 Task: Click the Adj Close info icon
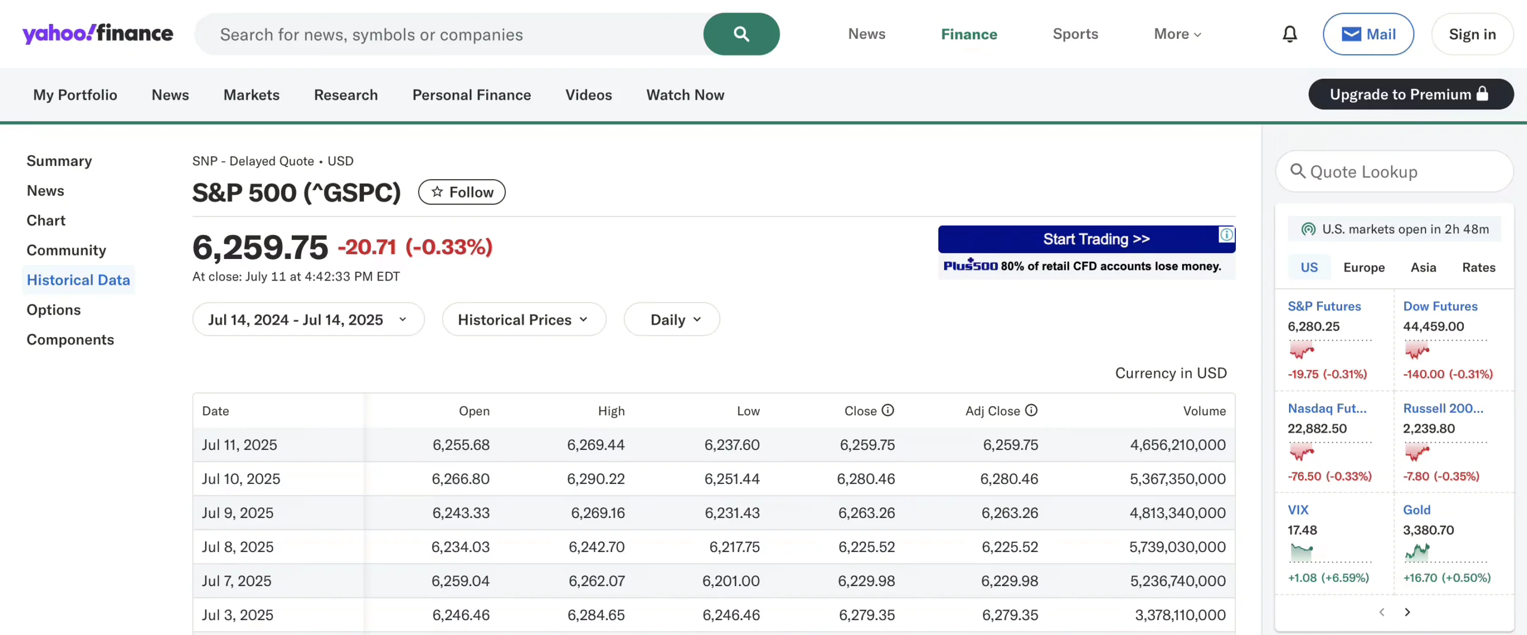point(1031,410)
